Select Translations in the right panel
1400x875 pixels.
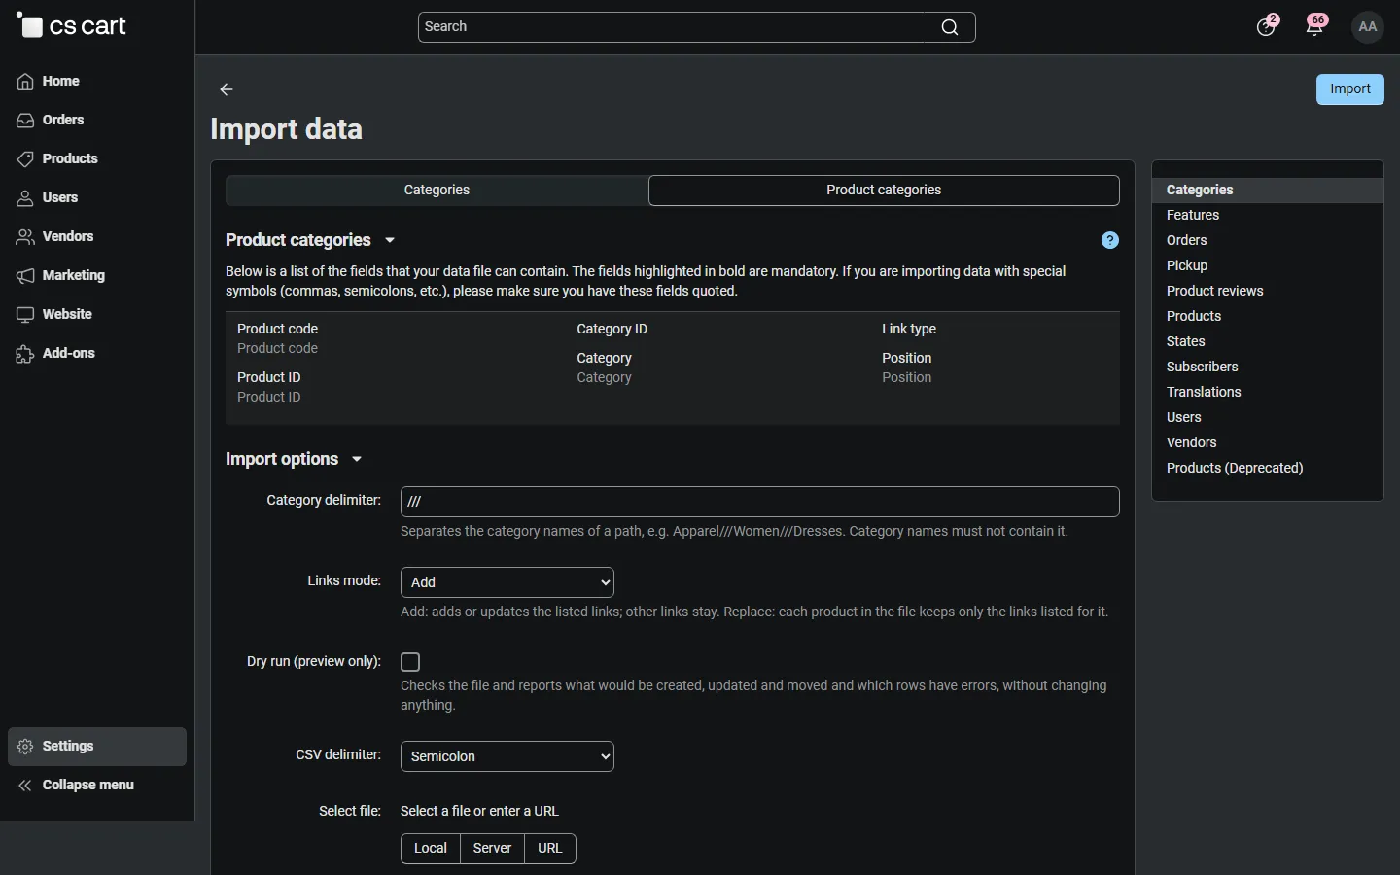(x=1204, y=392)
